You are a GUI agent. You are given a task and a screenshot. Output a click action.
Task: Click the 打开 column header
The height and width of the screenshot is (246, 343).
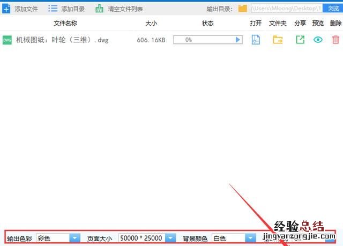click(256, 23)
